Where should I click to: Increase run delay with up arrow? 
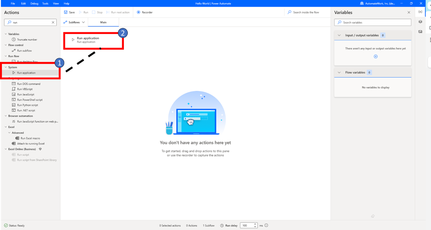click(x=255, y=224)
